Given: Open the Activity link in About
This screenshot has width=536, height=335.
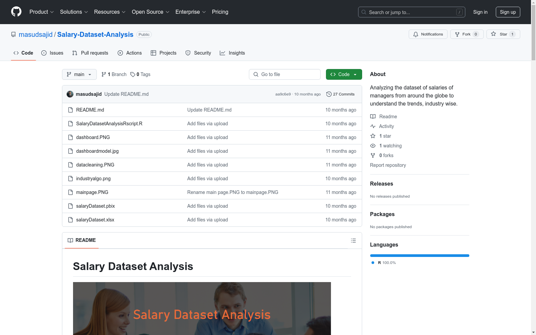Looking at the screenshot, I should point(382,126).
